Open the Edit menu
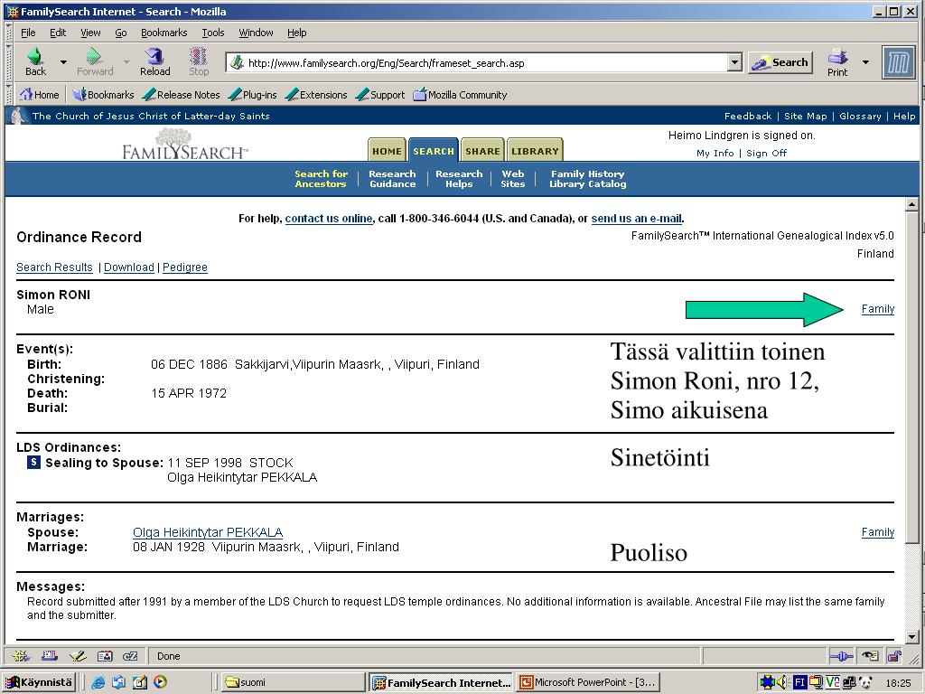The width and height of the screenshot is (925, 694). point(58,33)
